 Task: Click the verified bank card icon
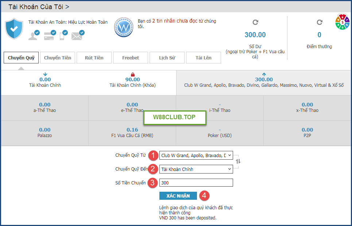[50, 35]
